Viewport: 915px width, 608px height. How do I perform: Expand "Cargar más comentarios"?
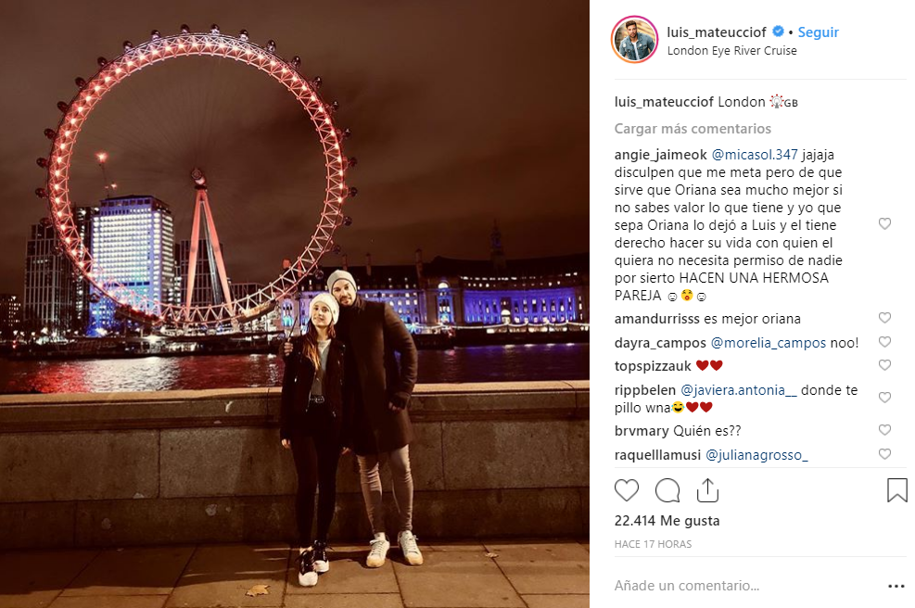tap(693, 129)
